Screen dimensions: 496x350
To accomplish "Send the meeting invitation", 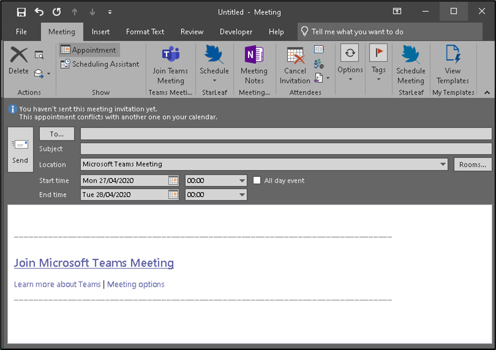I will coord(21,150).
